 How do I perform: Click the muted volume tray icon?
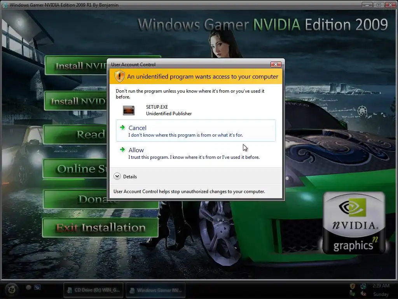point(363,294)
